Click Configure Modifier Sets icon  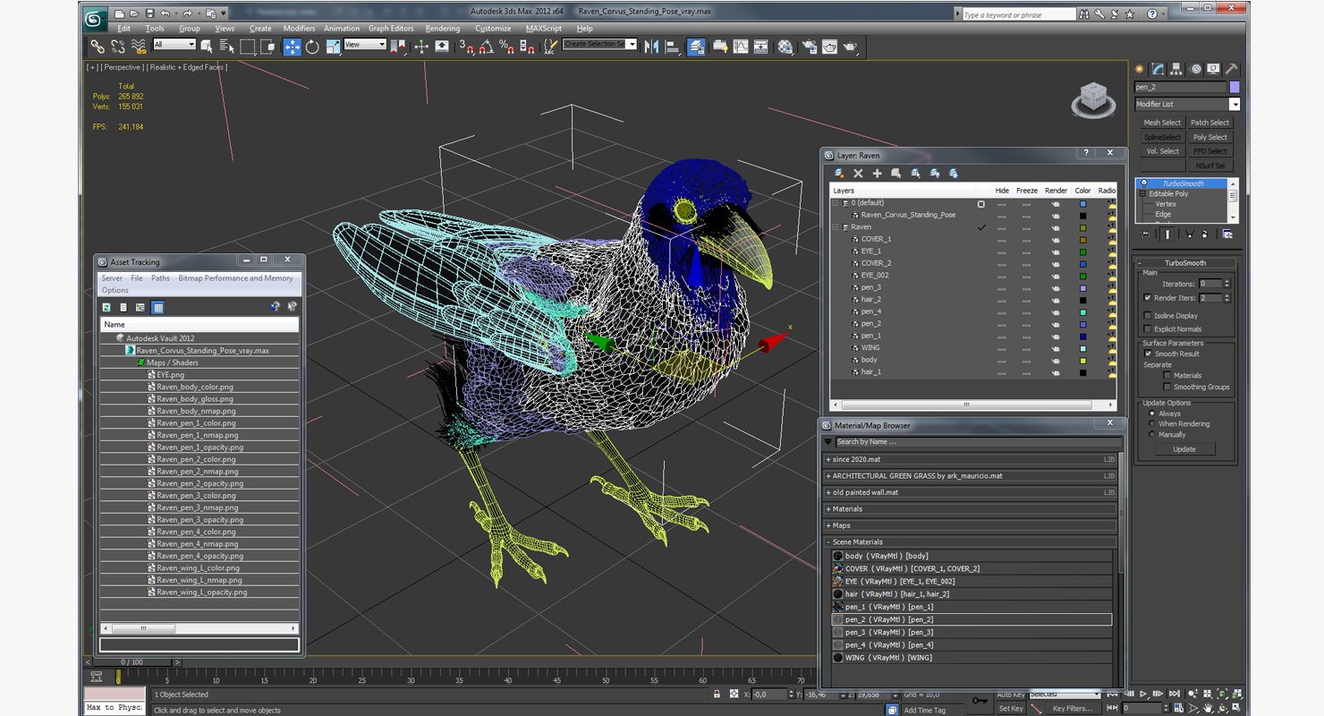(1227, 234)
